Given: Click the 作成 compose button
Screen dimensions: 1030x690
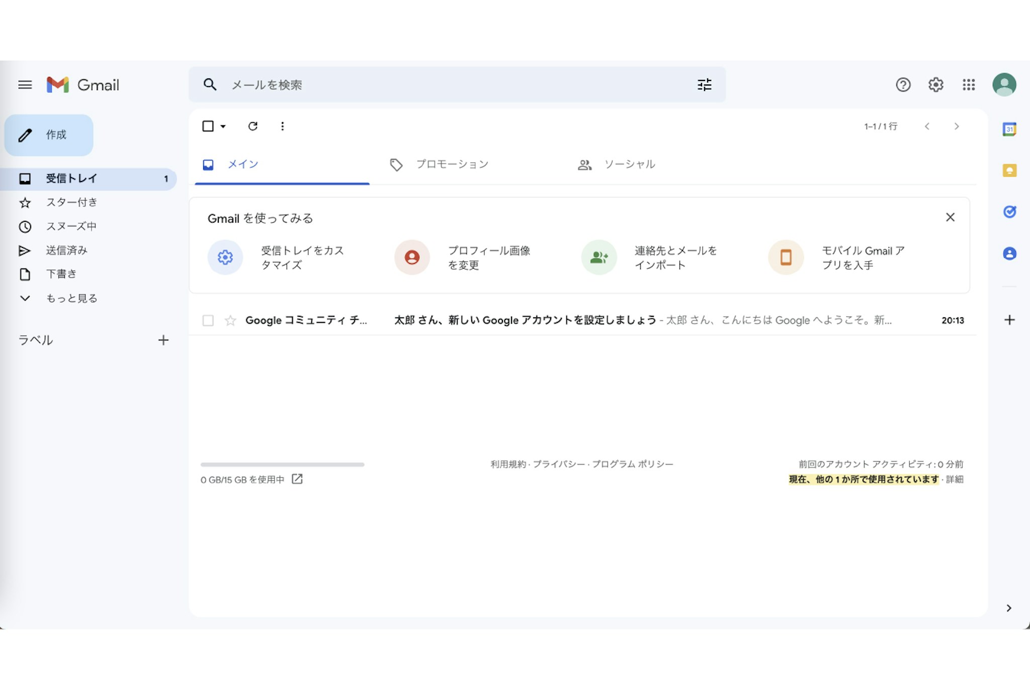Looking at the screenshot, I should [x=49, y=135].
